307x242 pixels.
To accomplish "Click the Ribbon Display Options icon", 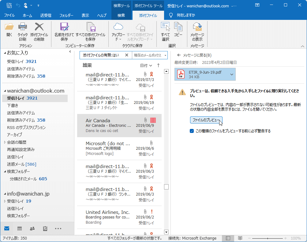I will click(257, 5).
